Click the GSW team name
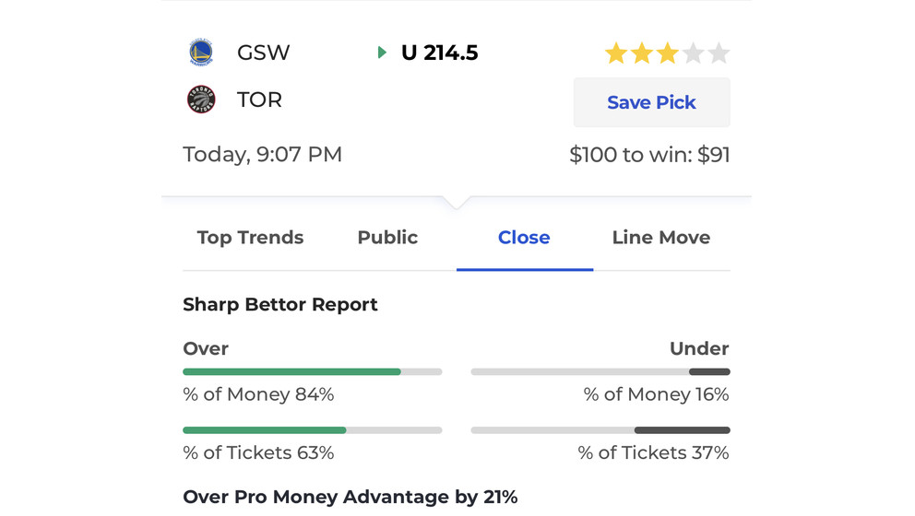 [263, 53]
